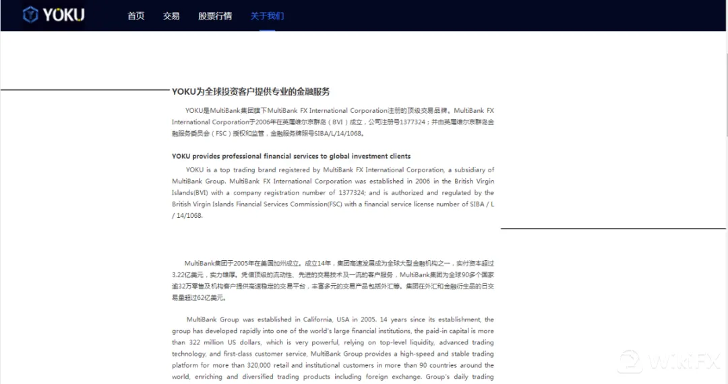The width and height of the screenshot is (728, 384).
Task: Click the paragraph starting 'YOKU是MultiBank集团旗下'
Action: tap(333, 122)
